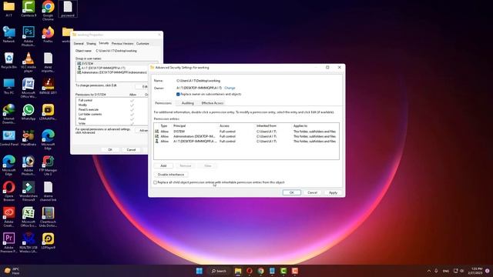
Task: Show hidden system tray icons
Action: [x=429, y=271]
